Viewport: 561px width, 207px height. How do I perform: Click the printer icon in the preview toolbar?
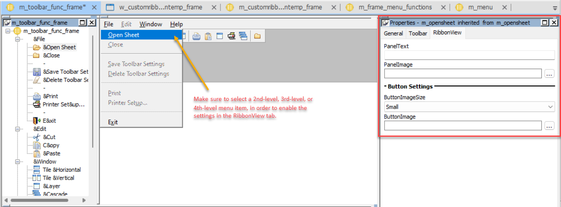tap(232, 36)
